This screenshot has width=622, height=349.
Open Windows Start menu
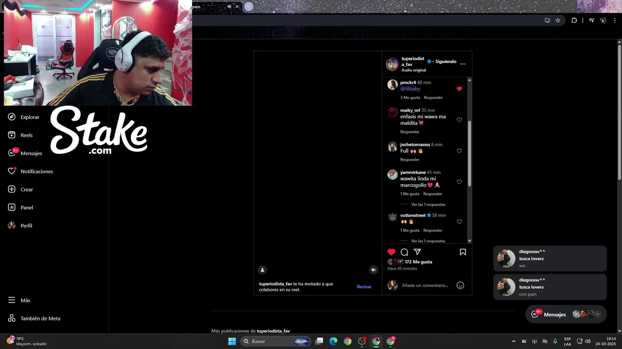pos(232,341)
